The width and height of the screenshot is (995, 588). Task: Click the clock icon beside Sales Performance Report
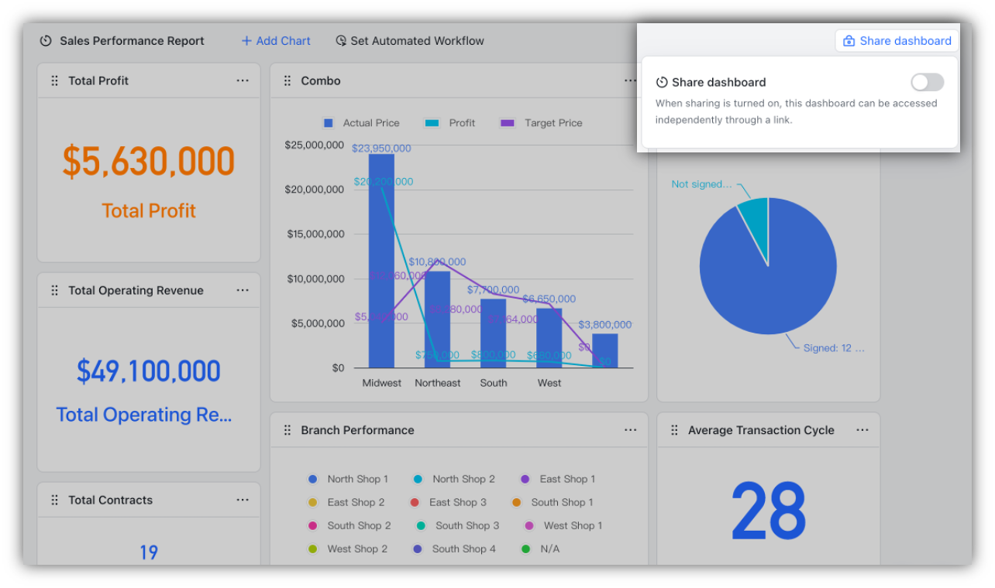click(46, 40)
